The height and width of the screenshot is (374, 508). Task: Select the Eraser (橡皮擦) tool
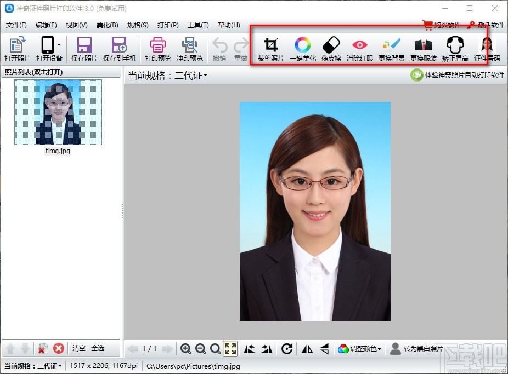(x=331, y=49)
